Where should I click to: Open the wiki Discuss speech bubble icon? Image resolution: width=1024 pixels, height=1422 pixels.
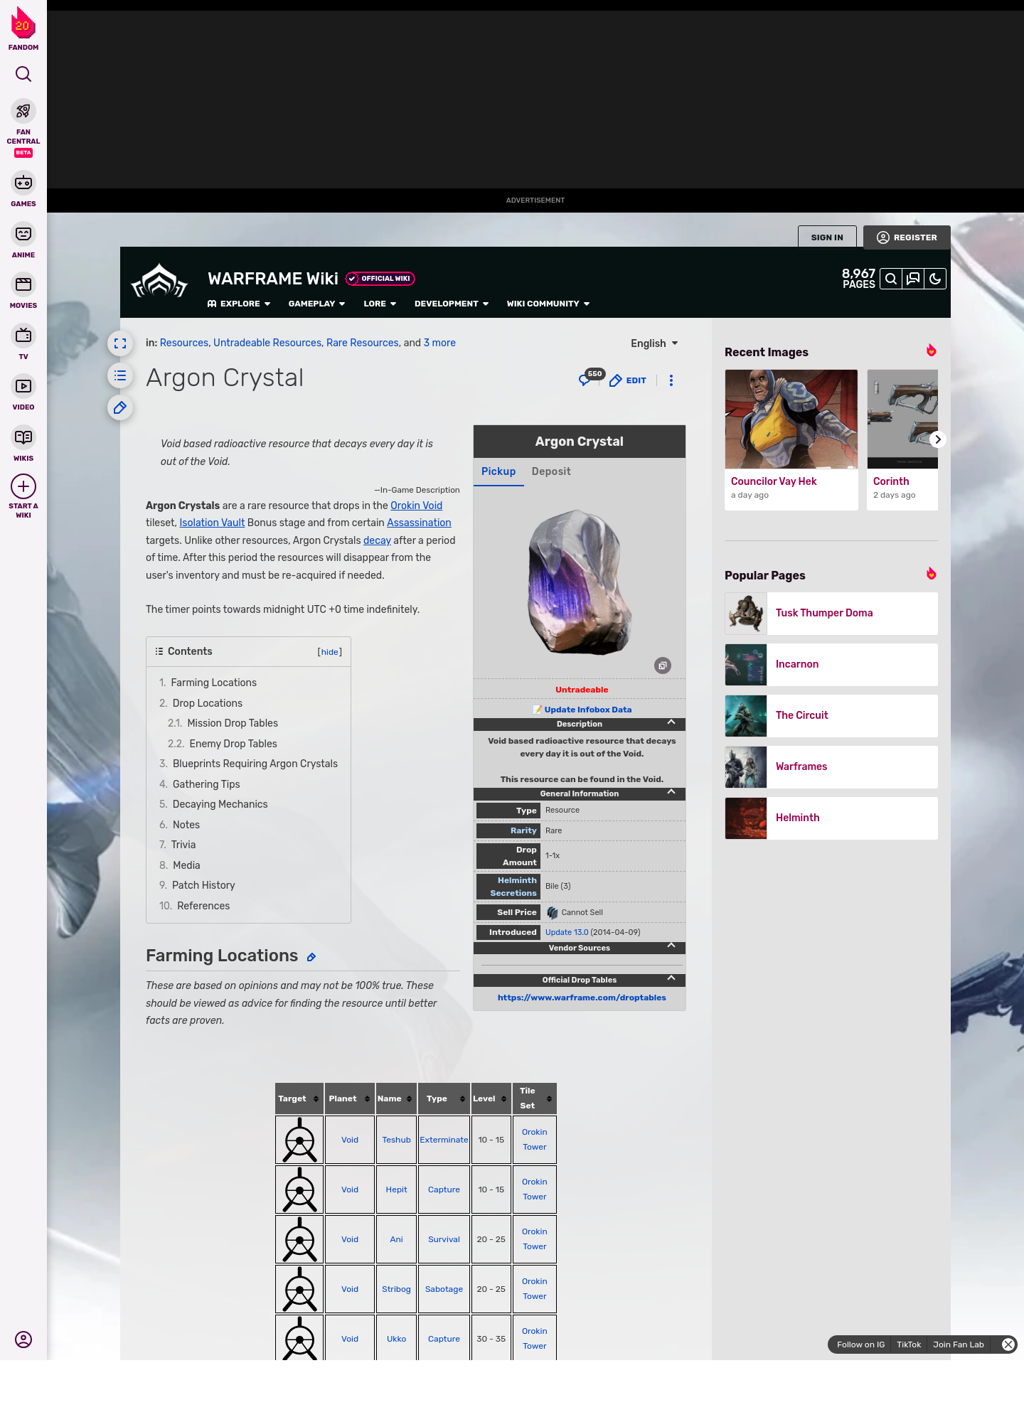point(913,279)
